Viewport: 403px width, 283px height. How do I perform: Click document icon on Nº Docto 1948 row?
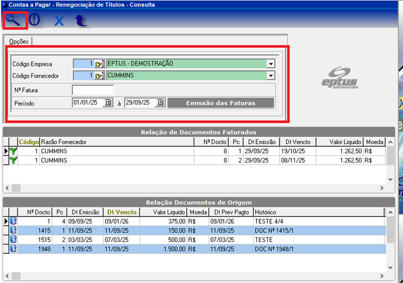click(x=13, y=248)
